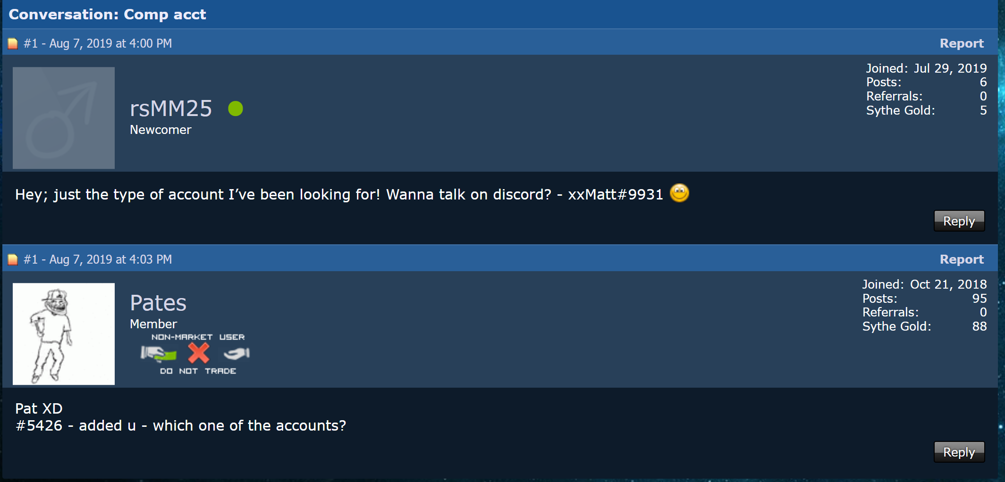
Task: Click the Conversation: Comp acct title
Action: coord(107,15)
